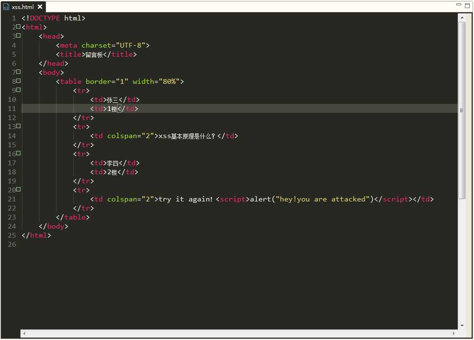The width and height of the screenshot is (474, 340).
Task: Fold the tr block at line 13
Action: click(x=19, y=126)
